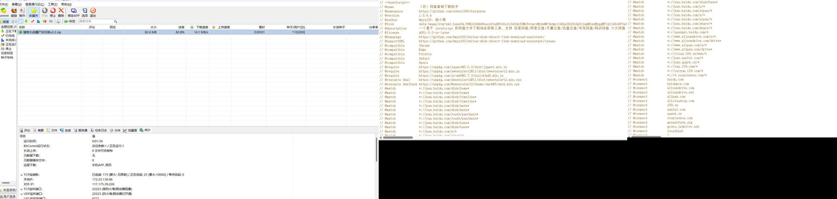Switch to the 流量图 tab

[x=130, y=130]
